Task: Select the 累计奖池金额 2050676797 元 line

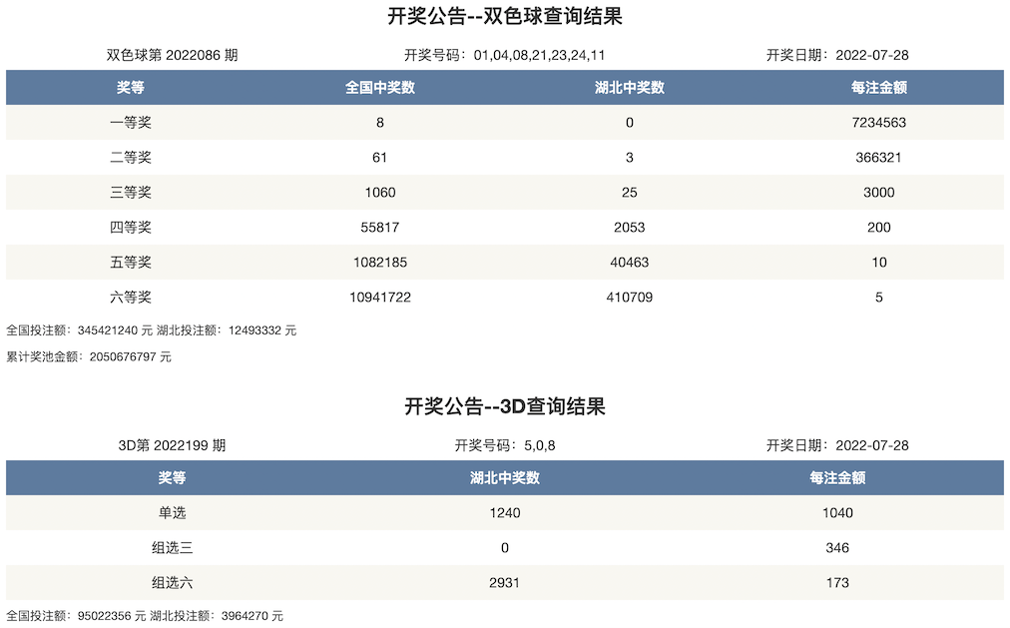Action: pos(89,356)
